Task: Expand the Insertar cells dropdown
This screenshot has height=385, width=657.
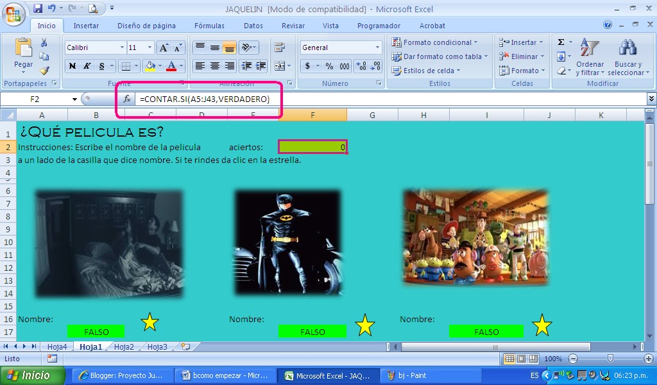Action: (542, 42)
